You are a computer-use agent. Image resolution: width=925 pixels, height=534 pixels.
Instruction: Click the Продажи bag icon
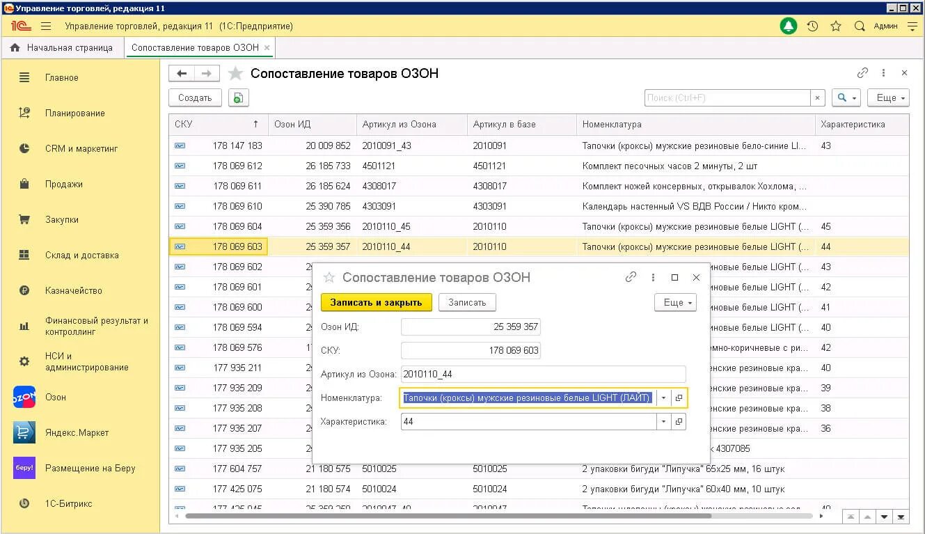click(24, 184)
